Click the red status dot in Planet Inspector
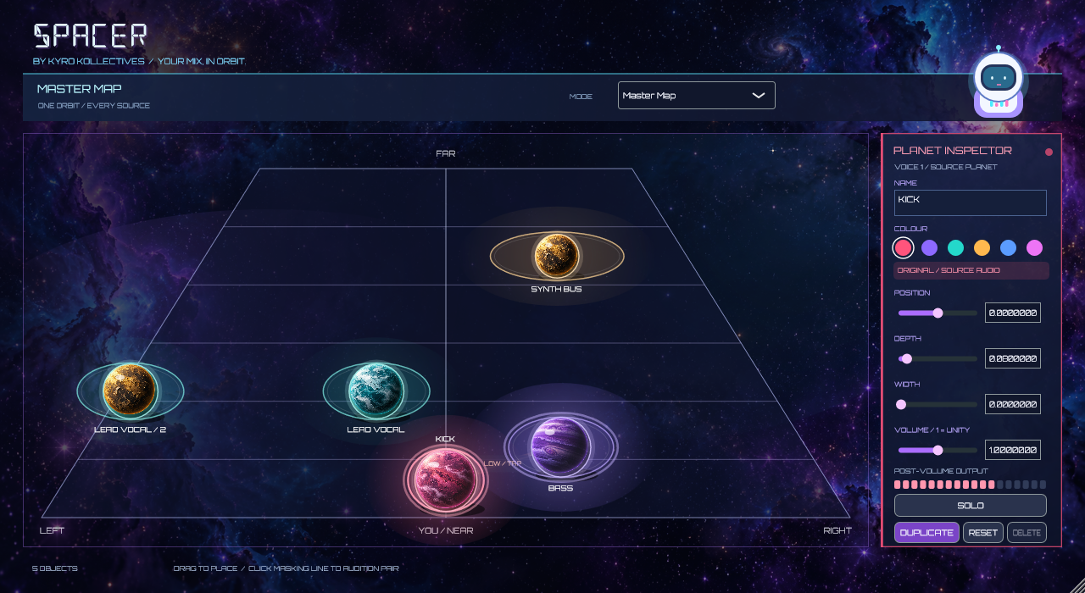This screenshot has height=593, width=1085. pos(1049,152)
